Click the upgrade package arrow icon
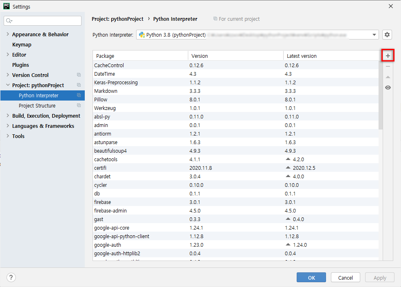 point(388,77)
